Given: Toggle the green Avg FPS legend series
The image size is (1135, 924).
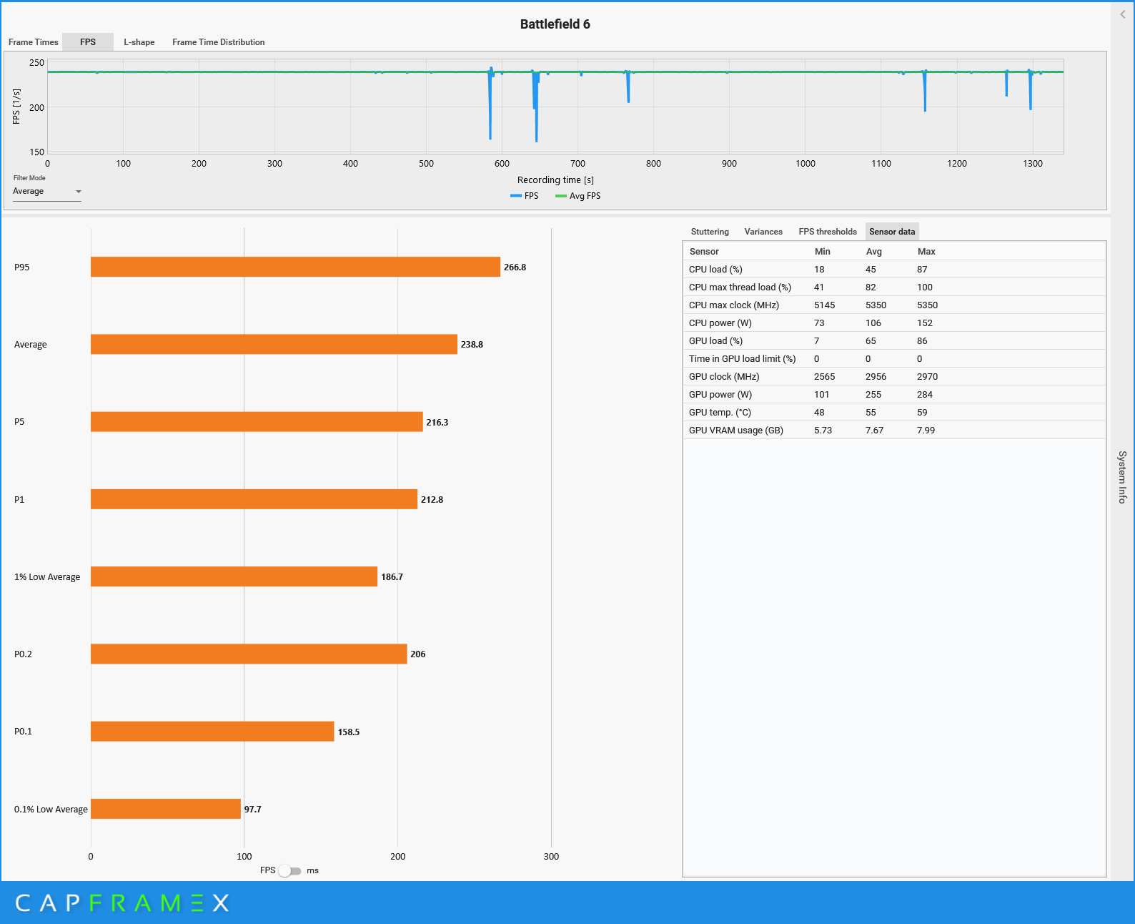Looking at the screenshot, I should coord(578,196).
